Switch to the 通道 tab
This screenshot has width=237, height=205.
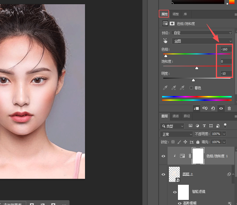point(175,116)
